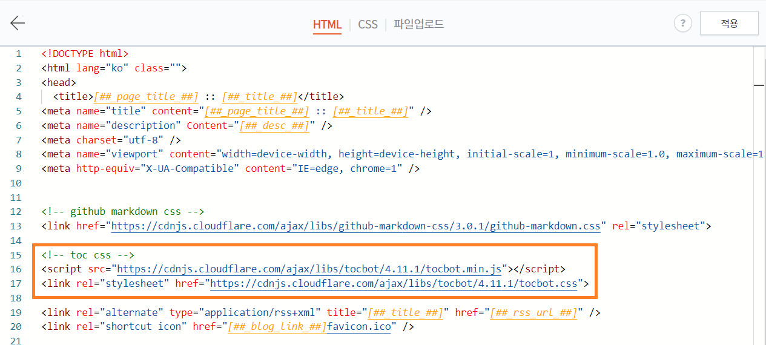Click the <head> tag on line 3
The width and height of the screenshot is (766, 345).
(x=59, y=82)
